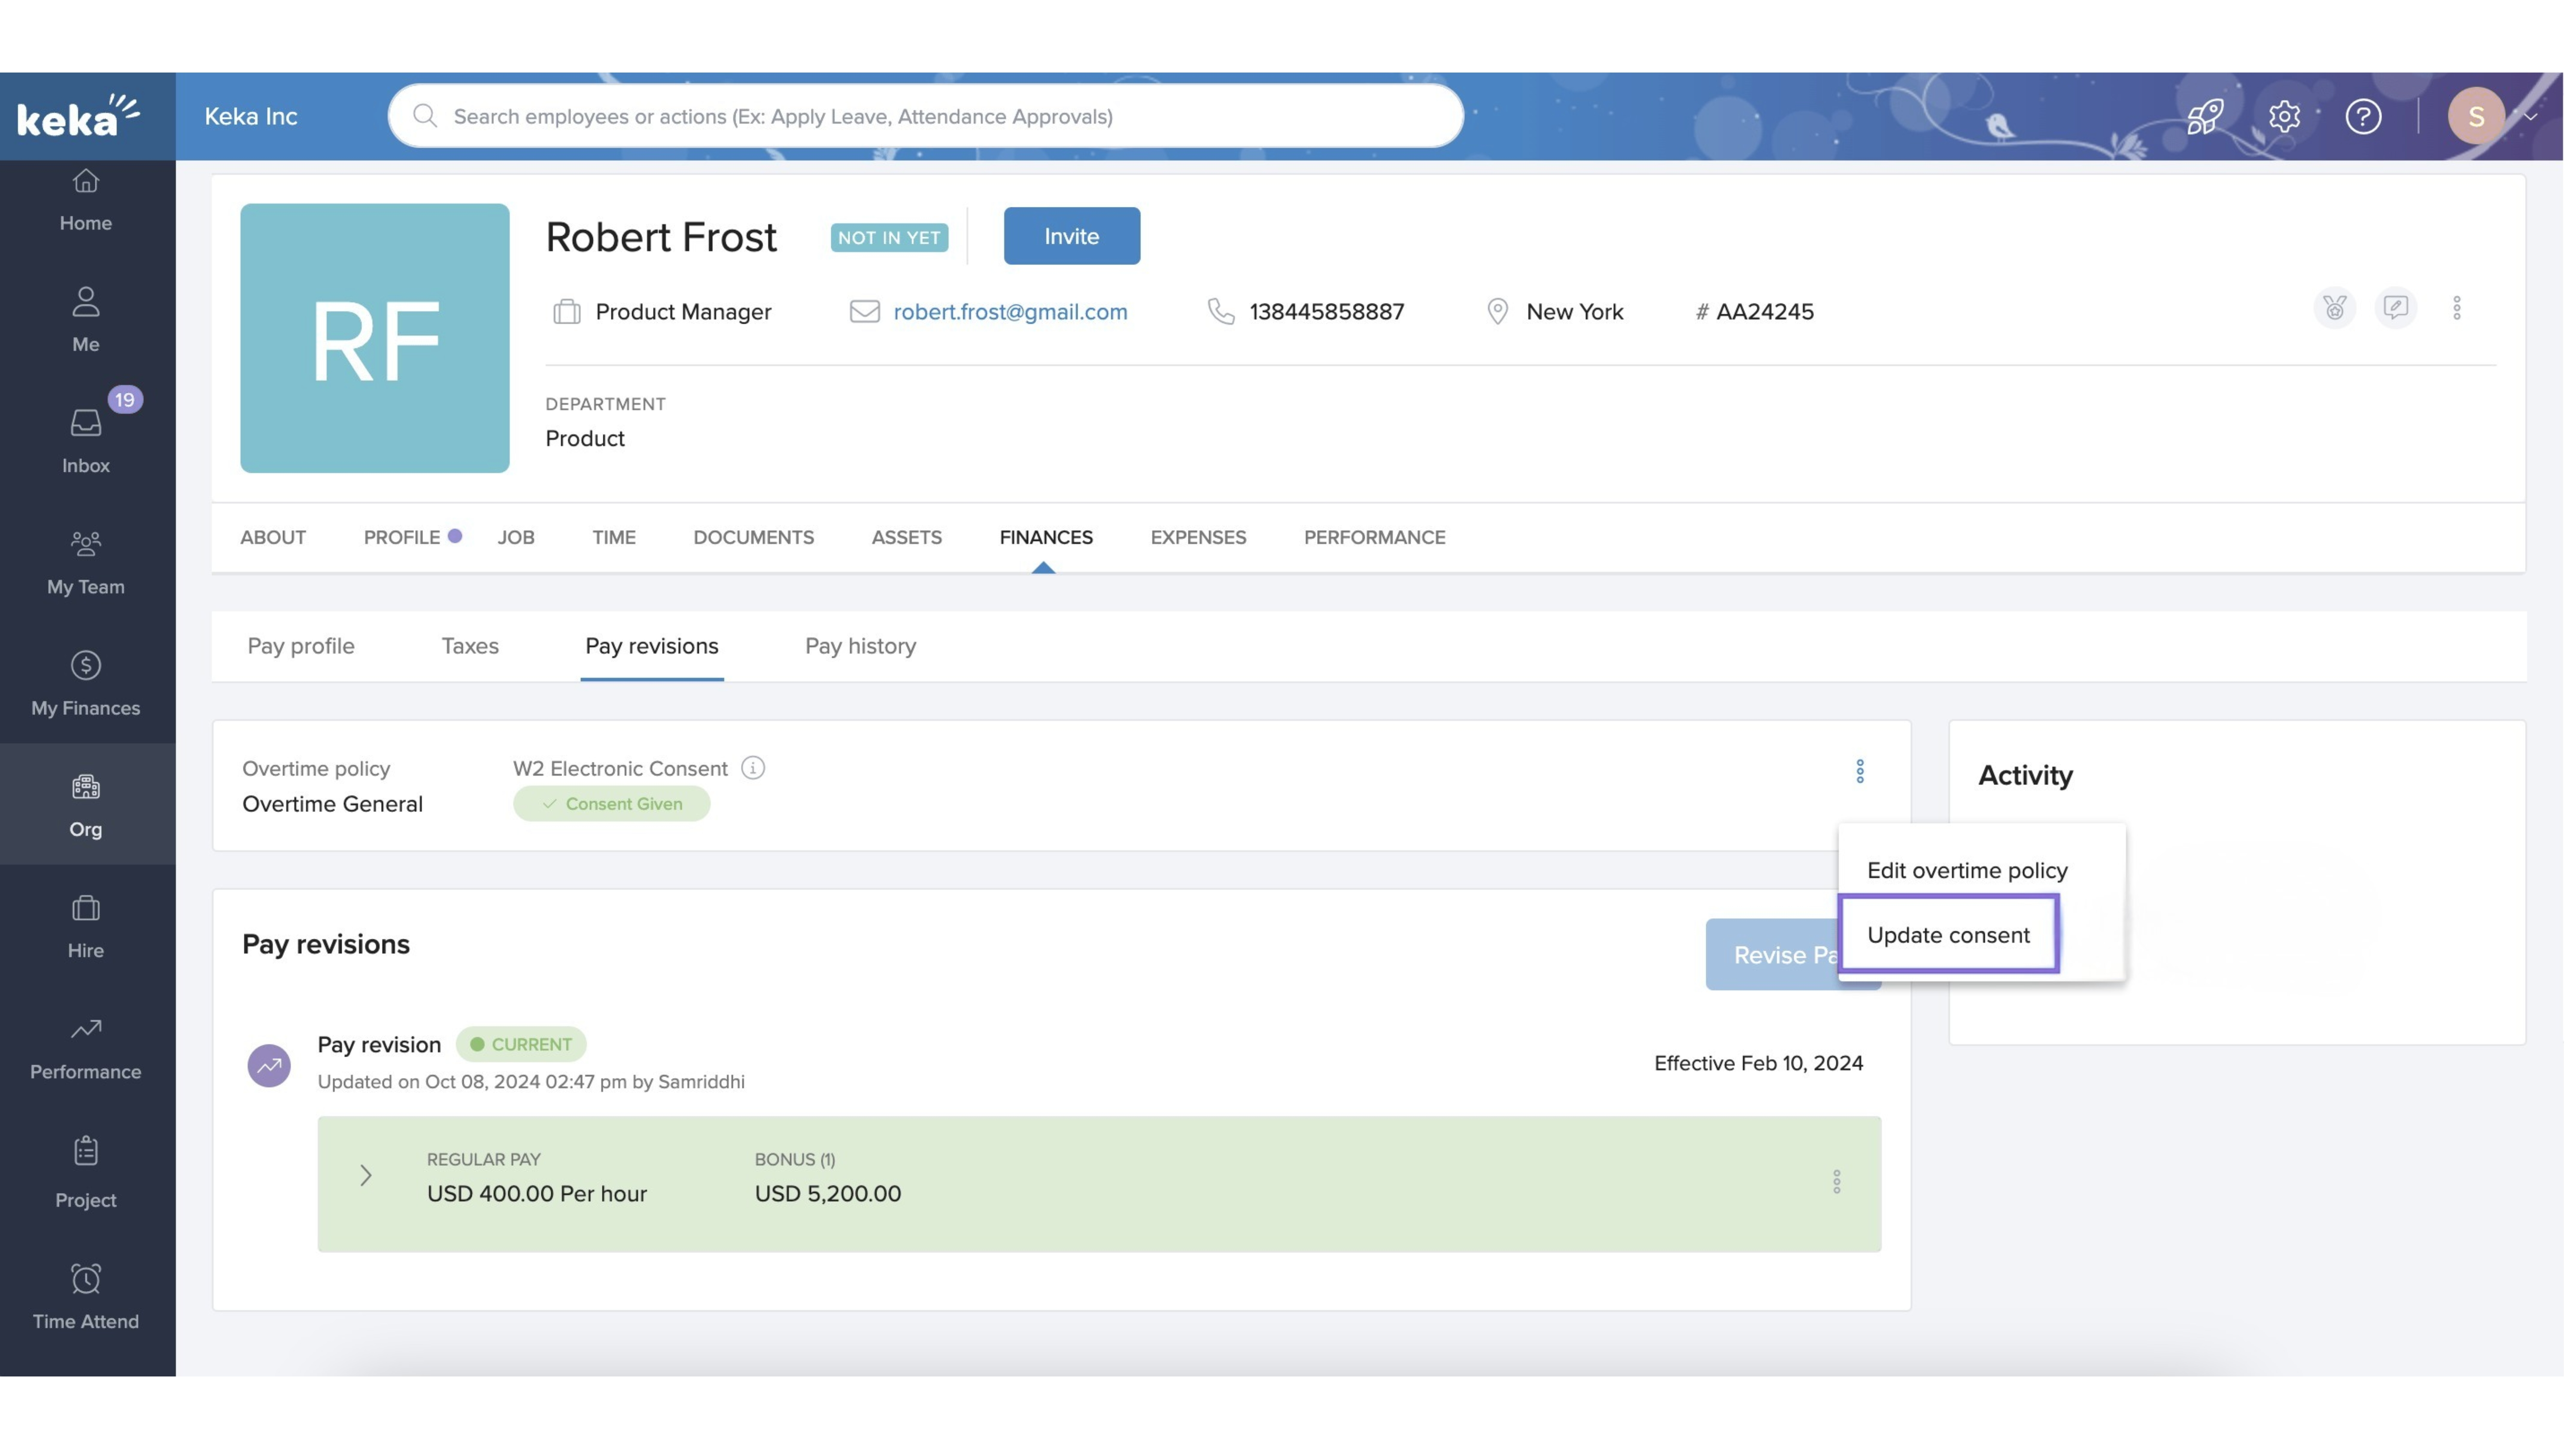Viewport: 2576px width, 1449px height.
Task: Switch to Pay history tab
Action: pyautogui.click(x=860, y=646)
